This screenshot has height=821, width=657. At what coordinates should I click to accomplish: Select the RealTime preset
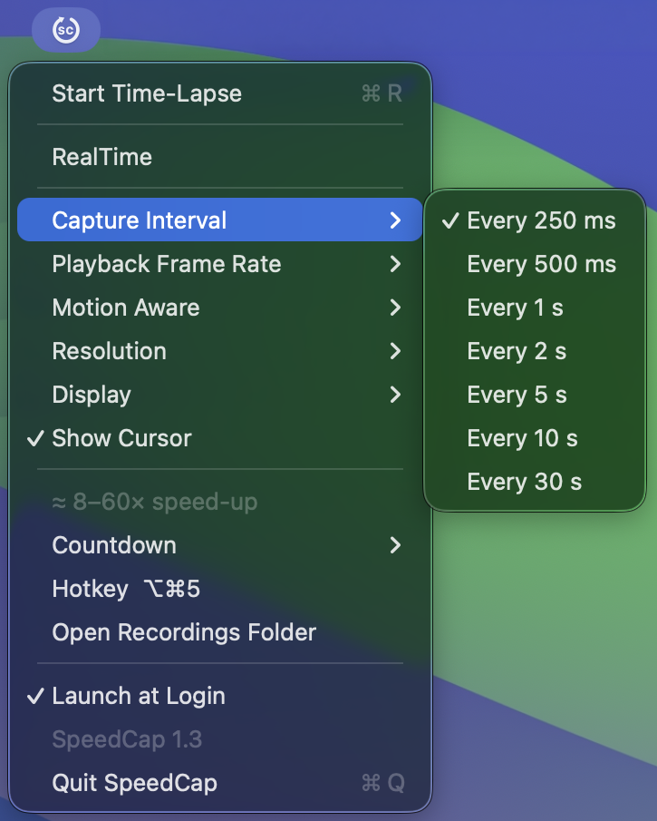[219, 157]
